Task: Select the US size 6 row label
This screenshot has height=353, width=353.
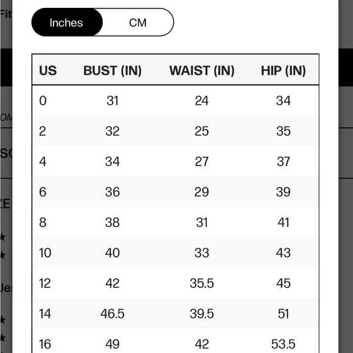Action: pos(43,192)
